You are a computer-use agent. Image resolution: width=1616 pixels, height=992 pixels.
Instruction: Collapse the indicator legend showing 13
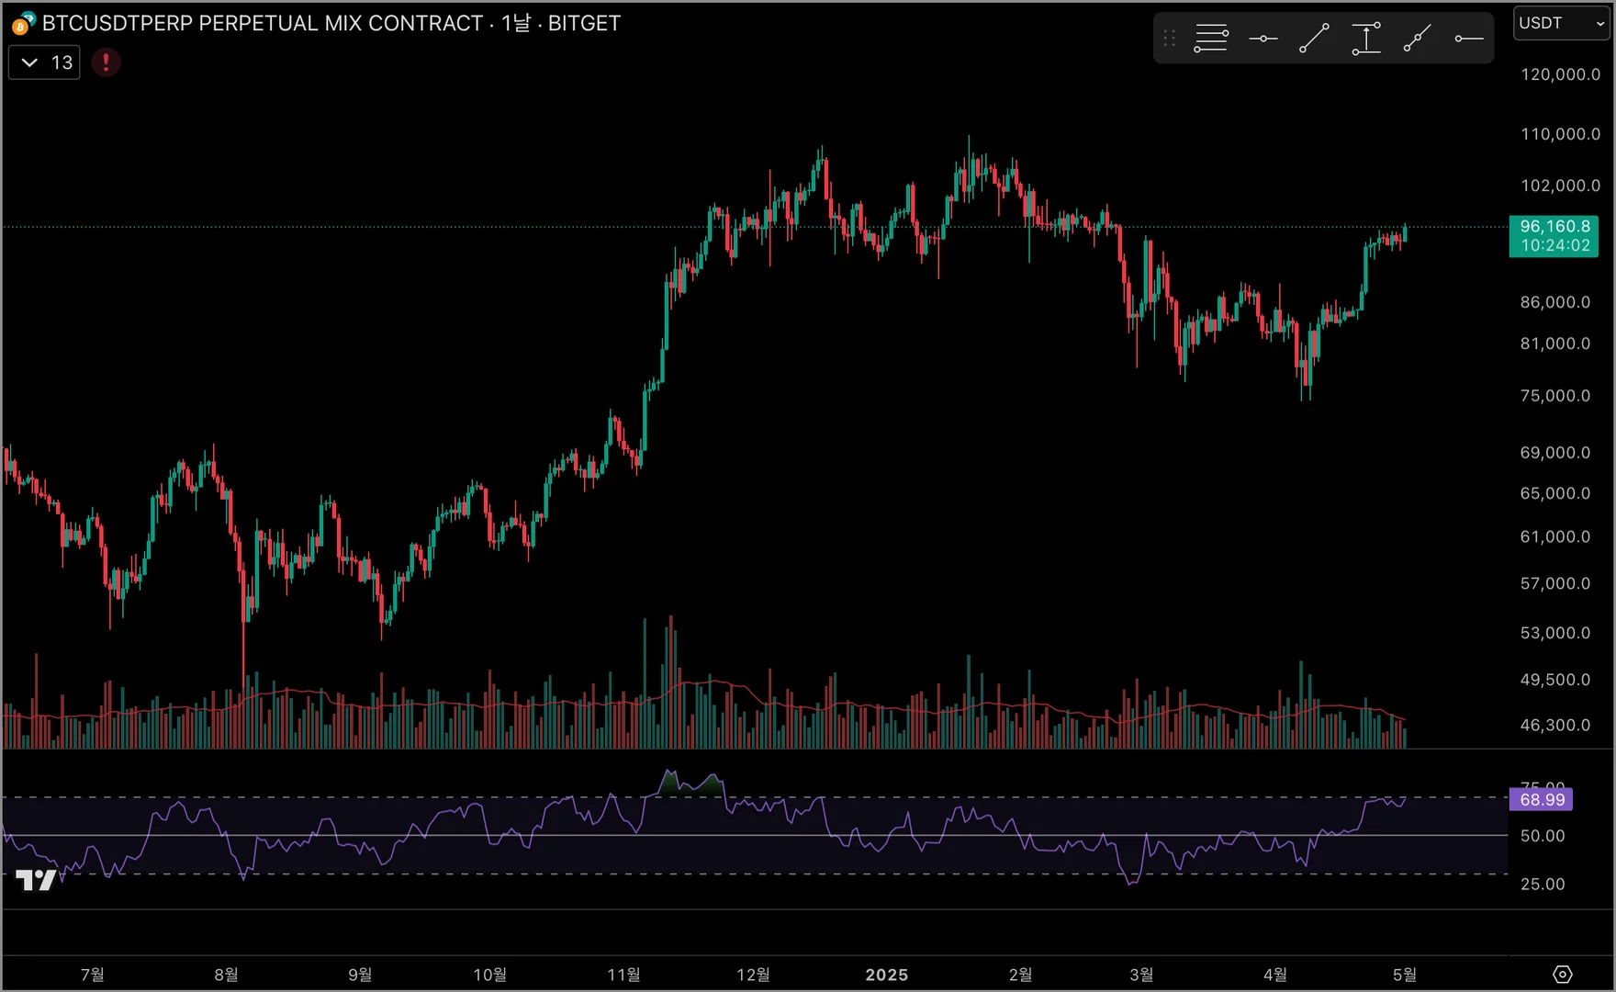coord(44,62)
